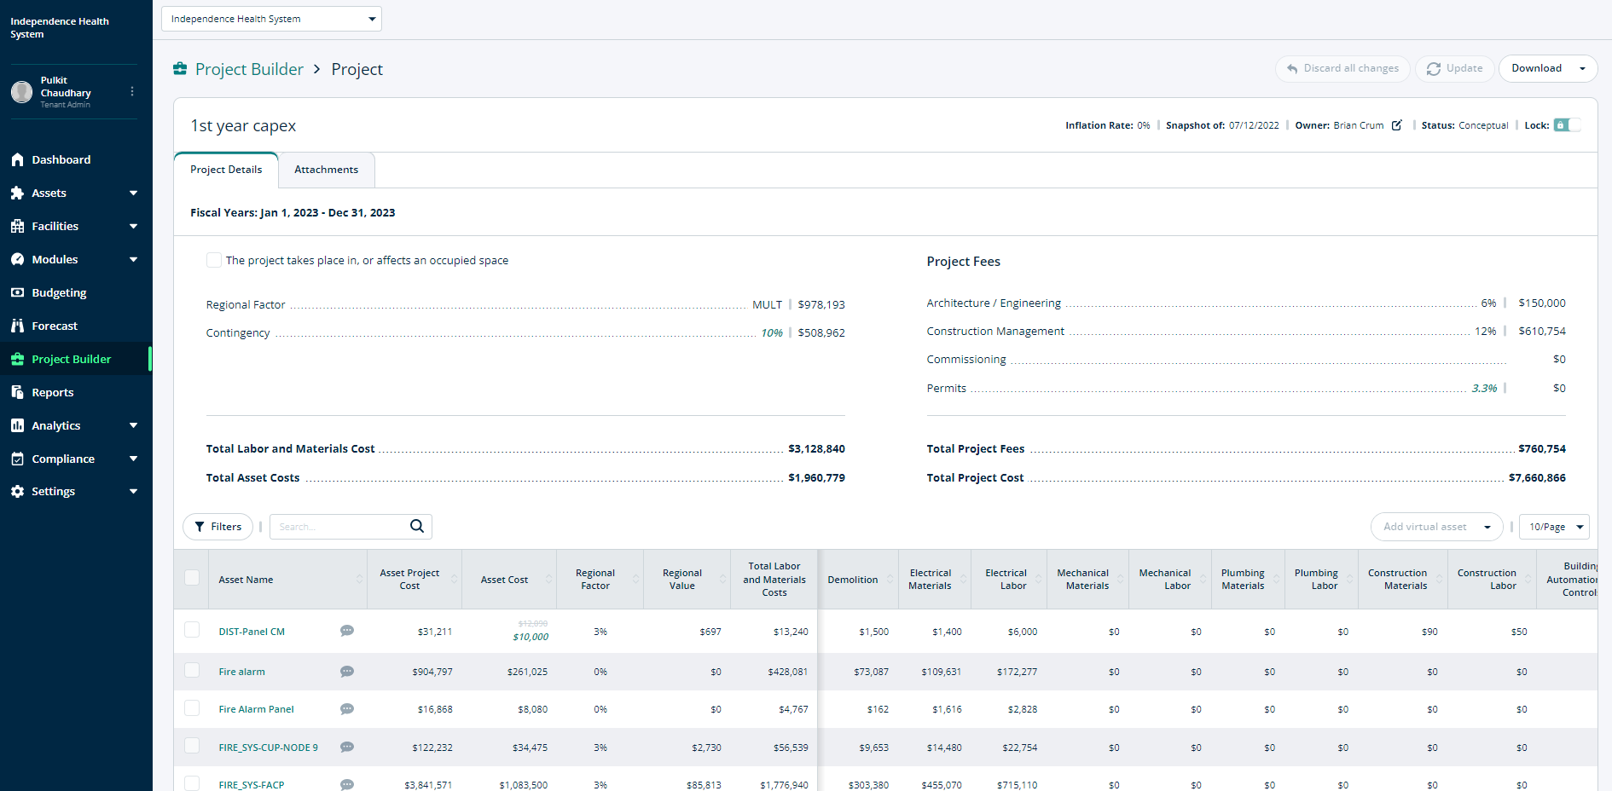This screenshot has height=791, width=1612.
Task: Click the edit pencil next to Brian Crum
Action: tap(1396, 124)
